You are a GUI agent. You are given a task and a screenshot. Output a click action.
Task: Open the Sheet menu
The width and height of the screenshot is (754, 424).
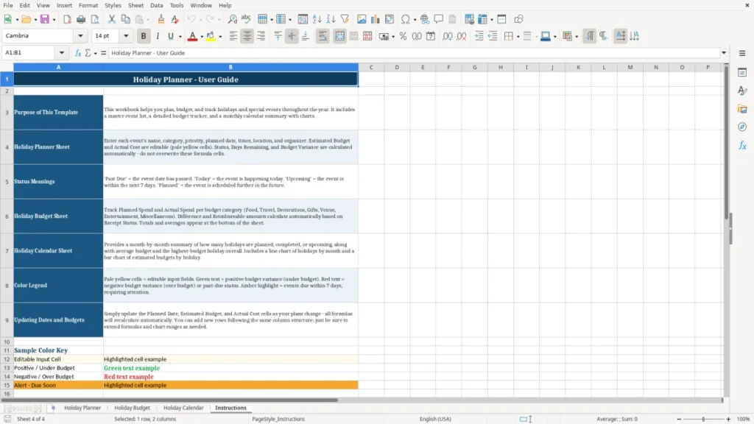coord(135,5)
